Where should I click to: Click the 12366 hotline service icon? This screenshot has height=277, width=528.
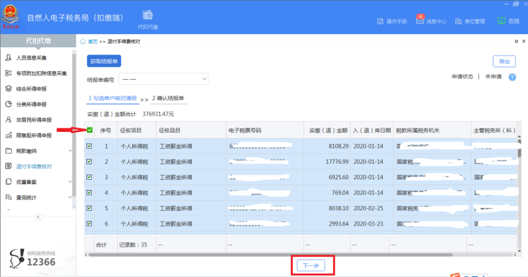tap(17, 258)
